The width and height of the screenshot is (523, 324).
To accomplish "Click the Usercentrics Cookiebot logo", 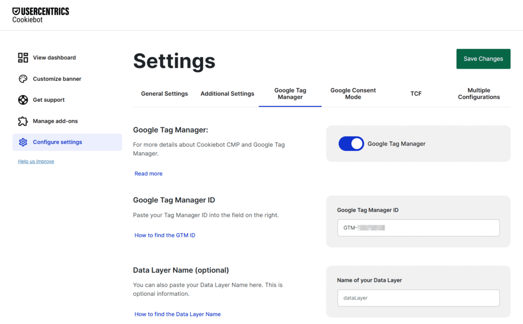I will [x=40, y=15].
